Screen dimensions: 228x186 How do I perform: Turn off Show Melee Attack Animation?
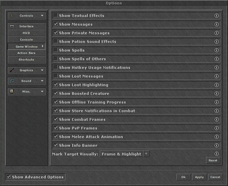click(56, 136)
